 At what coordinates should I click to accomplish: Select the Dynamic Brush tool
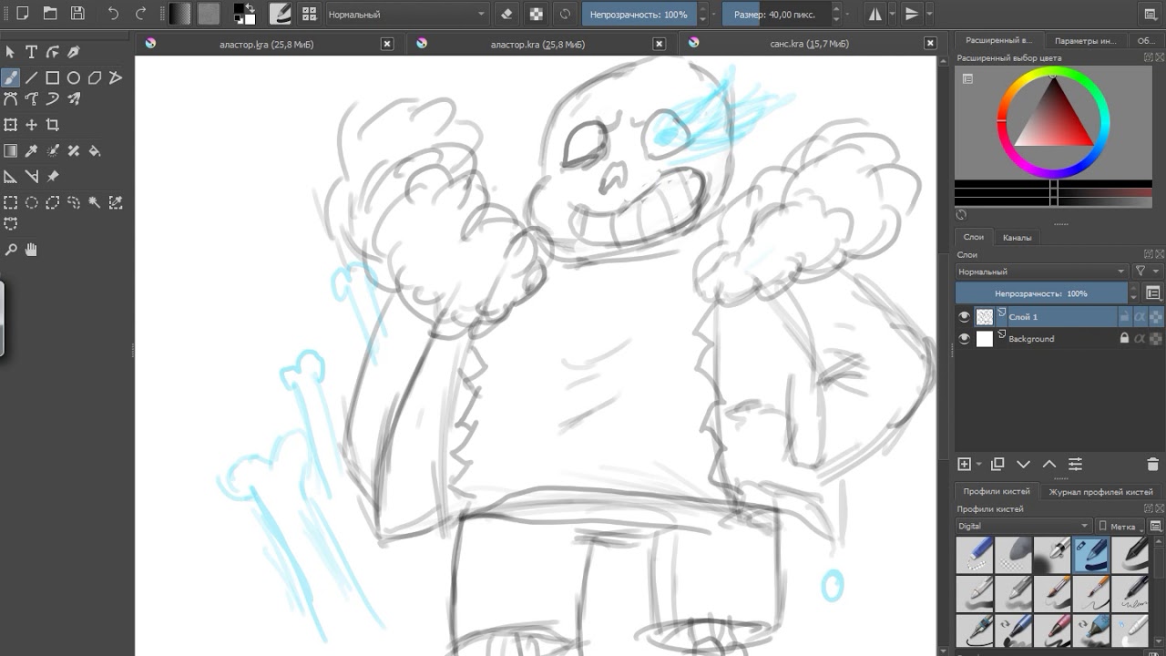click(53, 99)
